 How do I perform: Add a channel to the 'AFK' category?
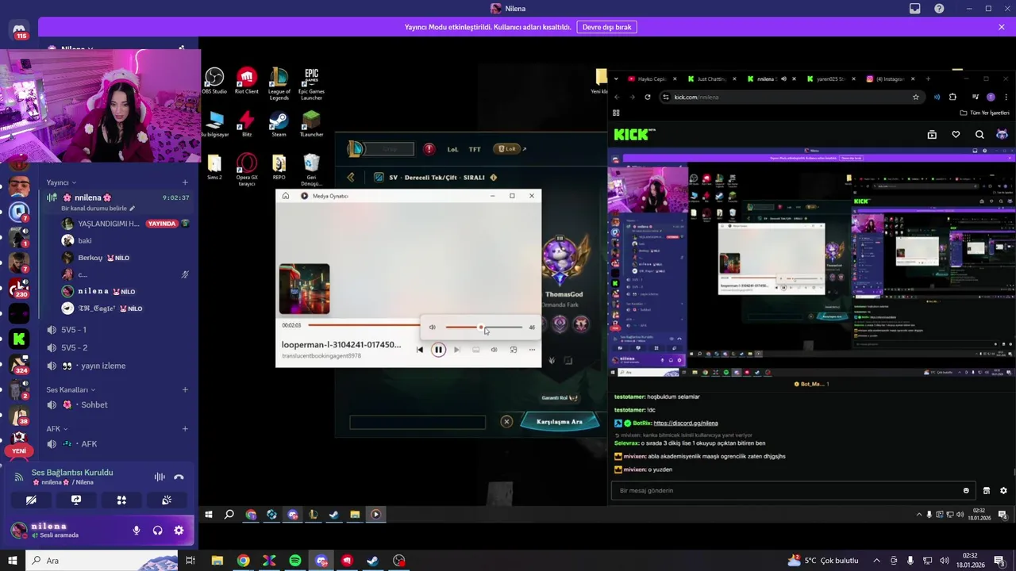point(185,428)
